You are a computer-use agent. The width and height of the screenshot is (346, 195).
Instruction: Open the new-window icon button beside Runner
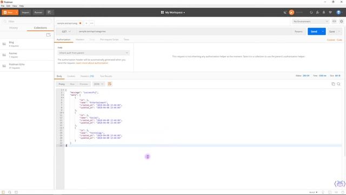point(50,12)
